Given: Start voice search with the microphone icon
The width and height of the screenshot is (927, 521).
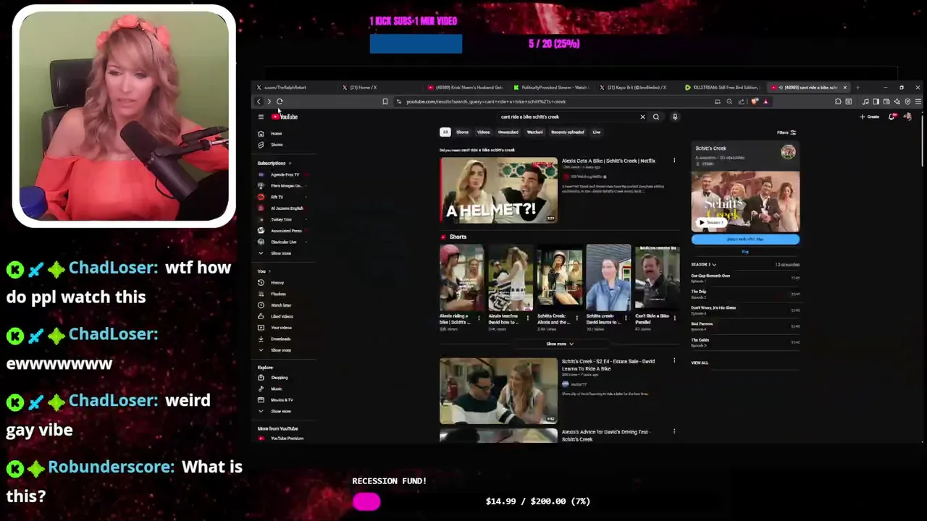Looking at the screenshot, I should coord(675,117).
